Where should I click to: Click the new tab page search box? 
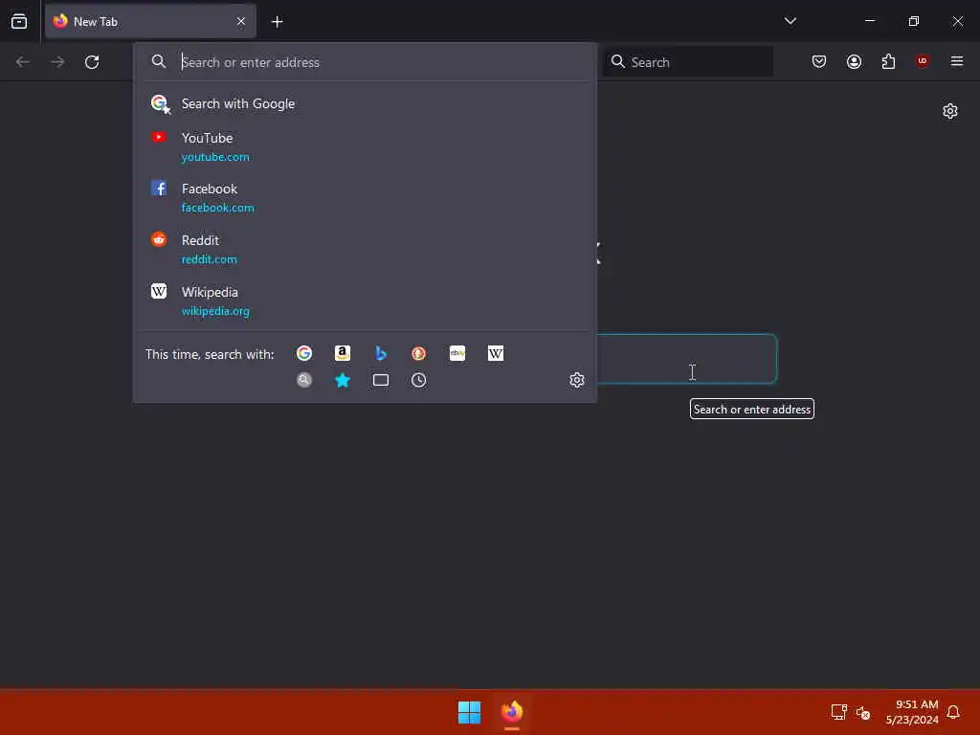(687, 359)
